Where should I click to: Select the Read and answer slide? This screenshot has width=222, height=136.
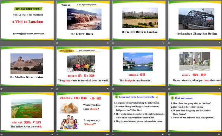click(195, 112)
